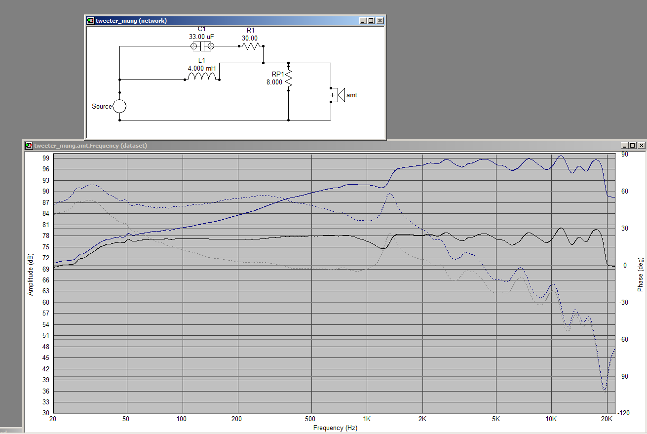This screenshot has height=434, width=647.
Task: Click the 2K frequency tick label
Action: click(422, 419)
